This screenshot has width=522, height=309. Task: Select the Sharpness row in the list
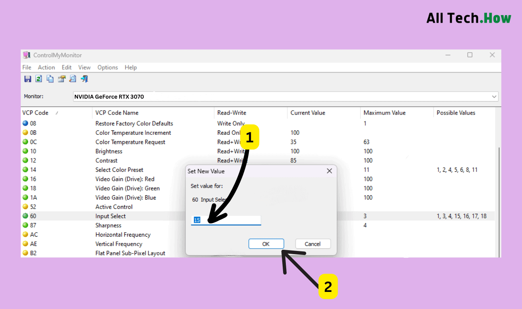point(109,225)
